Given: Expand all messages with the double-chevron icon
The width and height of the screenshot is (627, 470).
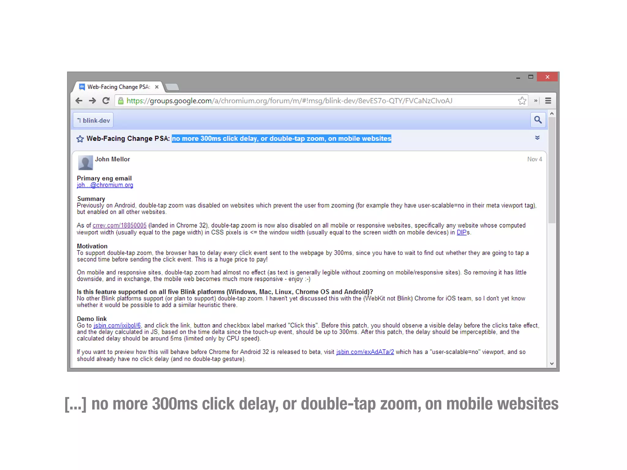Looking at the screenshot, I should (x=537, y=138).
